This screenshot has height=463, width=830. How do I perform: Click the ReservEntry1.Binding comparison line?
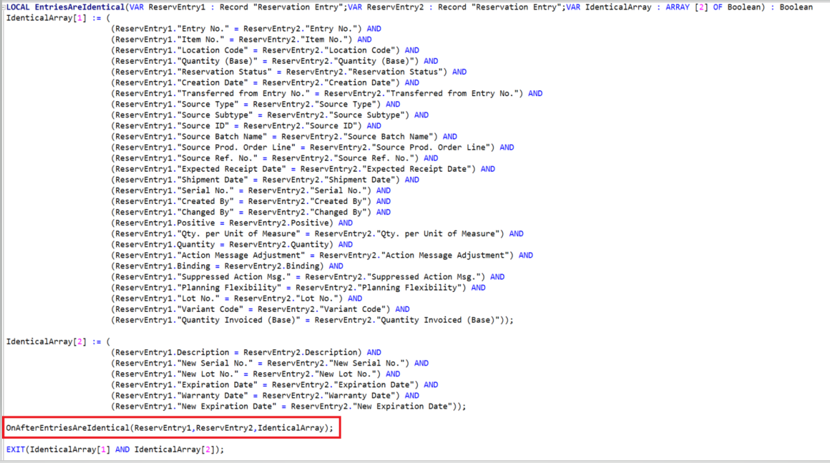(x=227, y=266)
